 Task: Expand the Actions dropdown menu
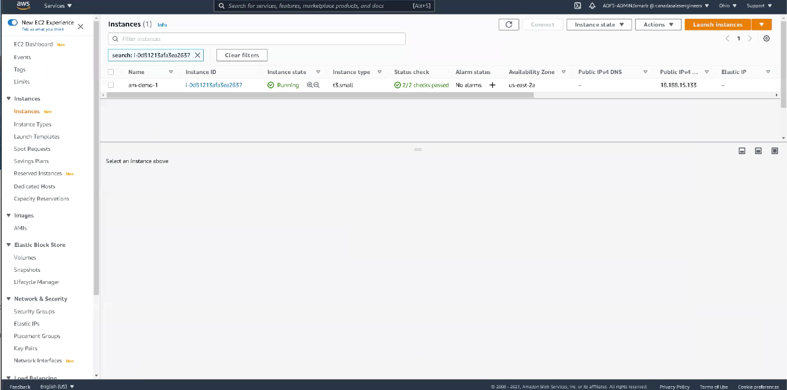pos(658,24)
